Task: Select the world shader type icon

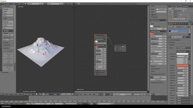Action: click(106, 94)
